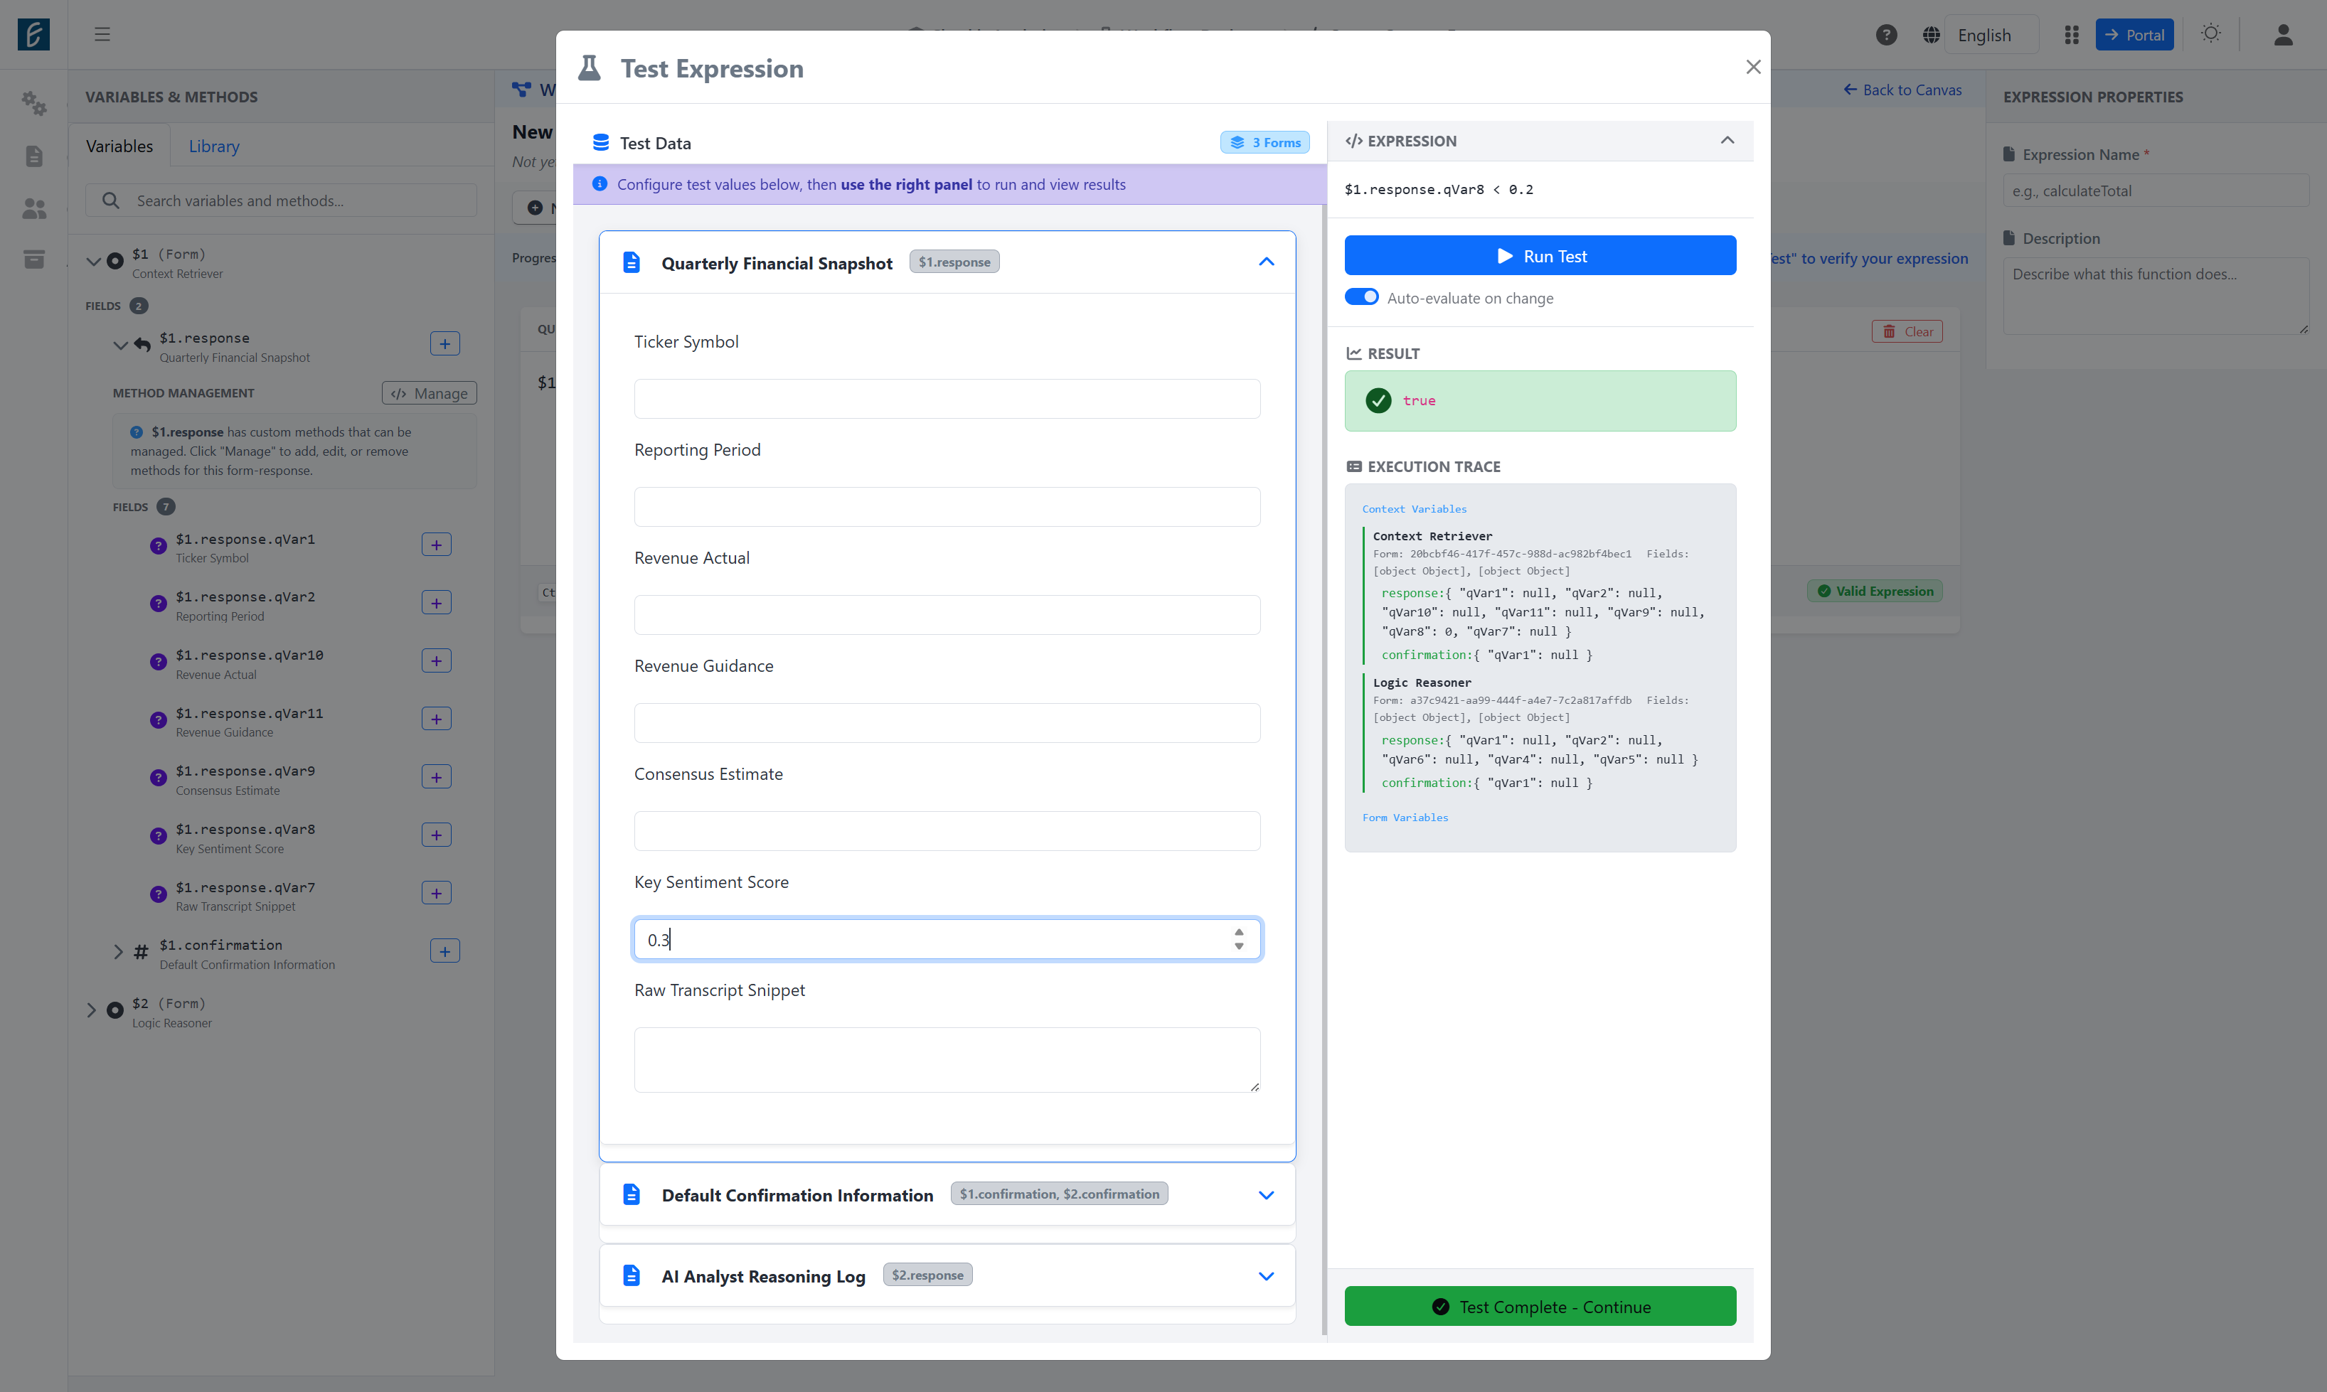Image resolution: width=2327 pixels, height=1392 pixels.
Task: Collapse the $1 (Form) Context Retriever node
Action: [x=93, y=262]
